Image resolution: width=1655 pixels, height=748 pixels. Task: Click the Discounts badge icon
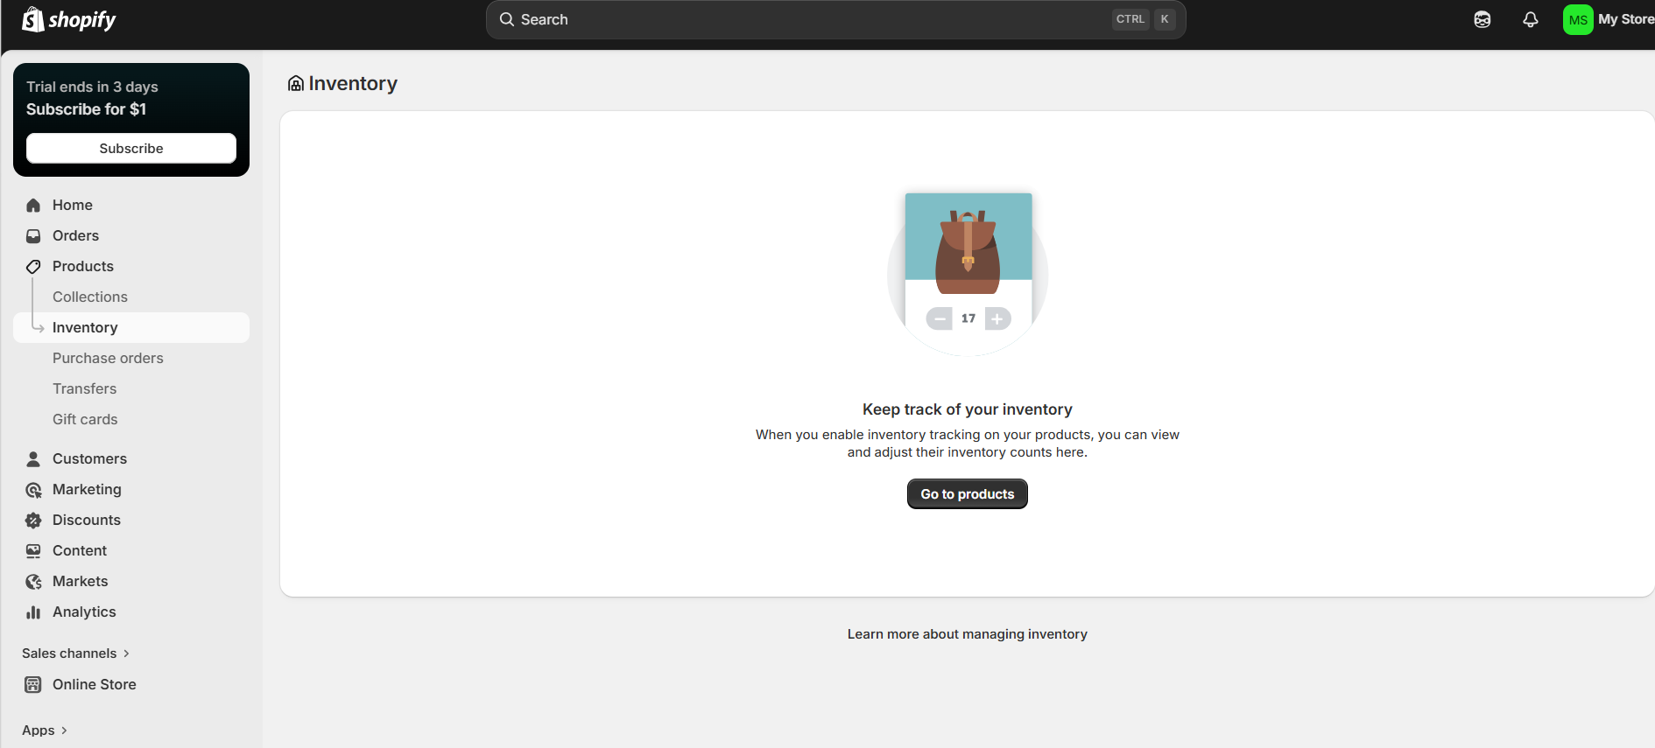pyautogui.click(x=33, y=520)
